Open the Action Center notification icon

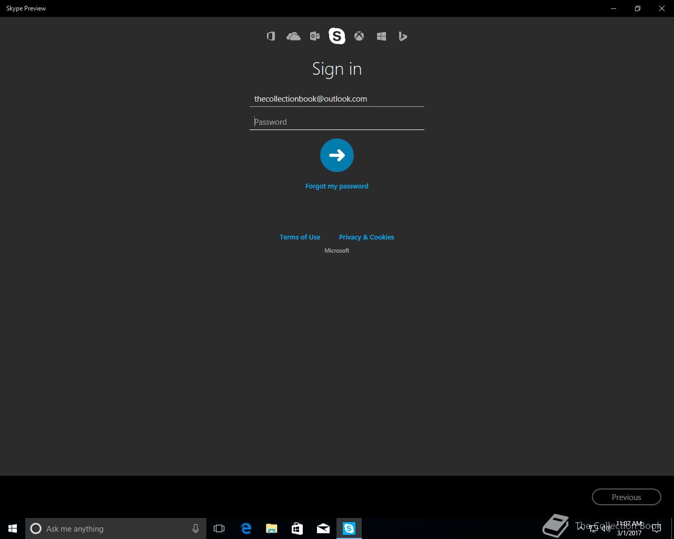(x=656, y=528)
